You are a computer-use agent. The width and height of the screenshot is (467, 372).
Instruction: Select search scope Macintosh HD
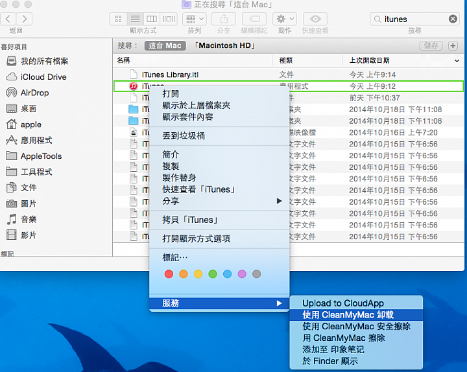tap(224, 45)
